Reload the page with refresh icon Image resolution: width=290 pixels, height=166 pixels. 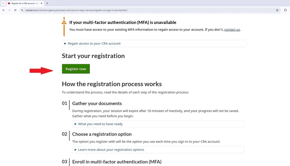15,10
